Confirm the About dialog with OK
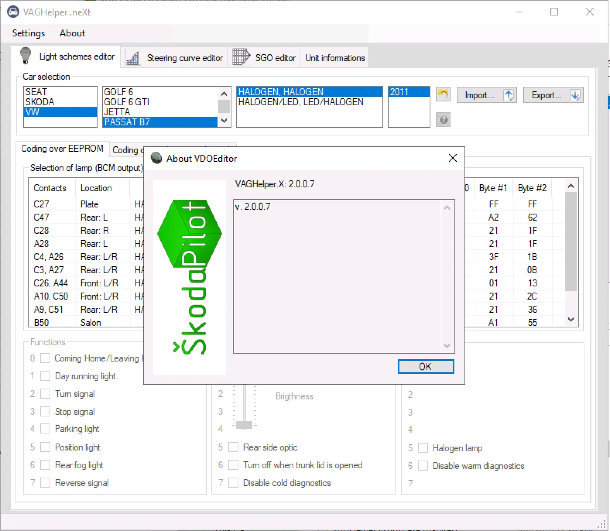610x531 pixels. (x=426, y=367)
